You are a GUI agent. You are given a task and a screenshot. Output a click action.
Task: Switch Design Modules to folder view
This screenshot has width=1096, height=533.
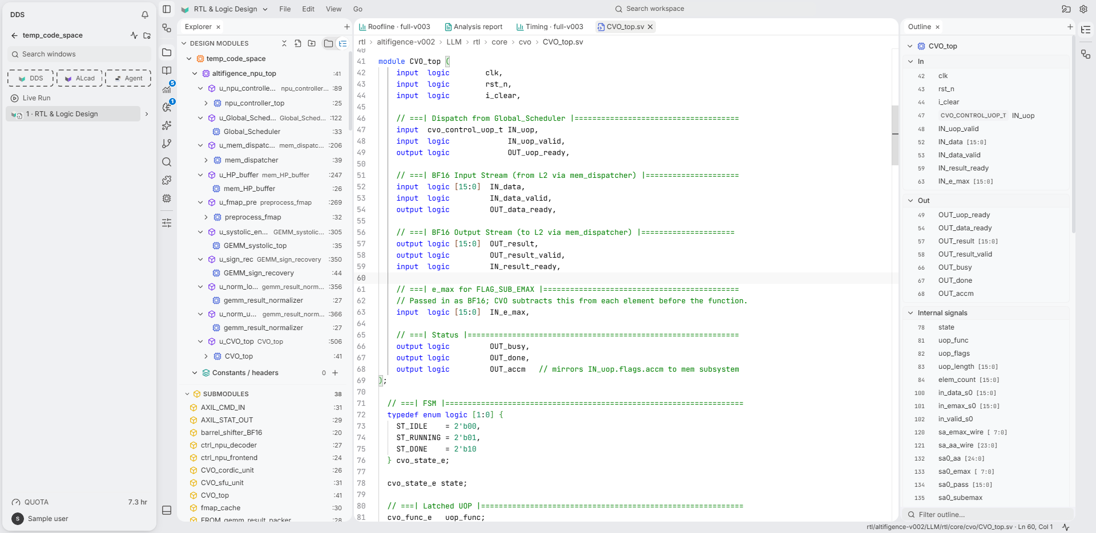[x=328, y=43]
